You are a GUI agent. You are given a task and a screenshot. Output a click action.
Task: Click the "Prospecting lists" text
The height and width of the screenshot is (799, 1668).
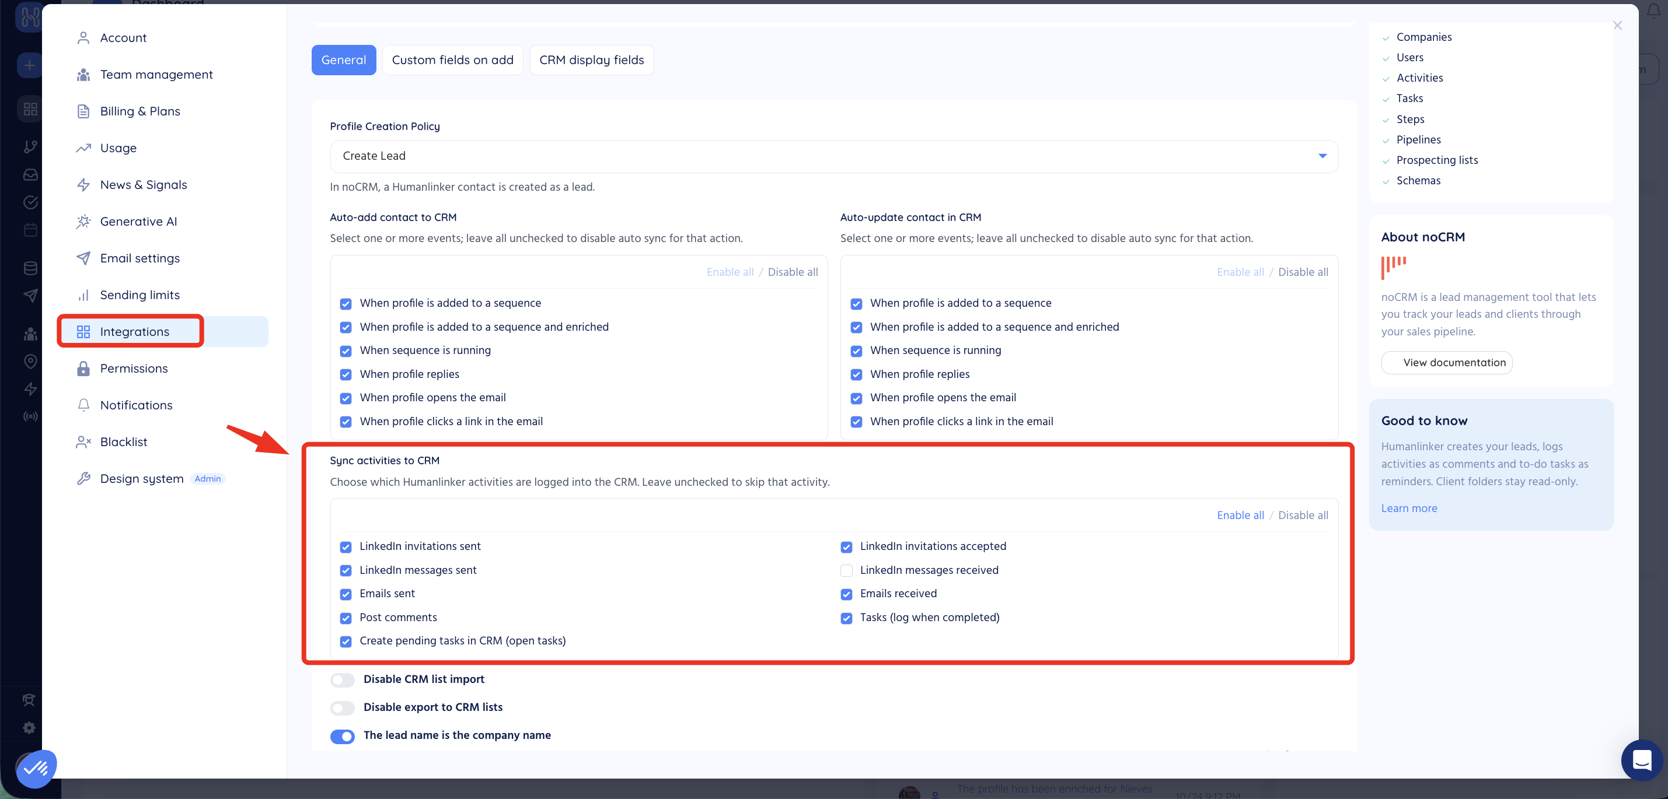pos(1437,160)
